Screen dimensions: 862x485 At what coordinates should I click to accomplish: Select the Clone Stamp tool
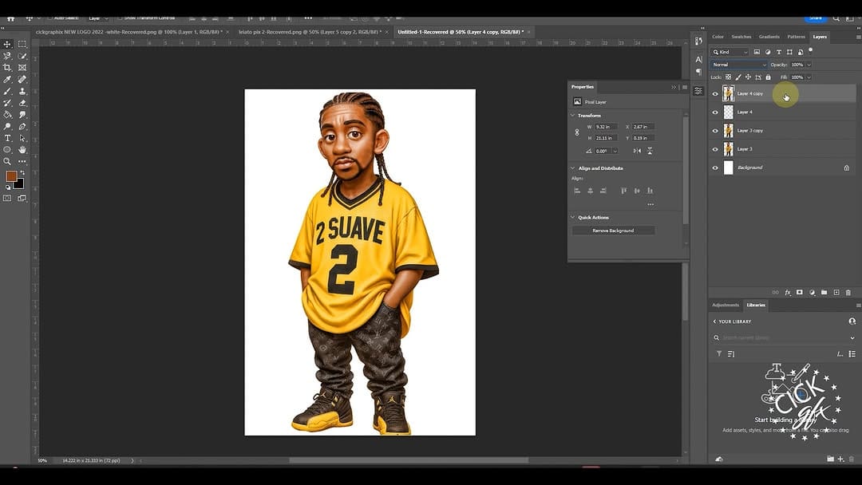pyautogui.click(x=22, y=91)
